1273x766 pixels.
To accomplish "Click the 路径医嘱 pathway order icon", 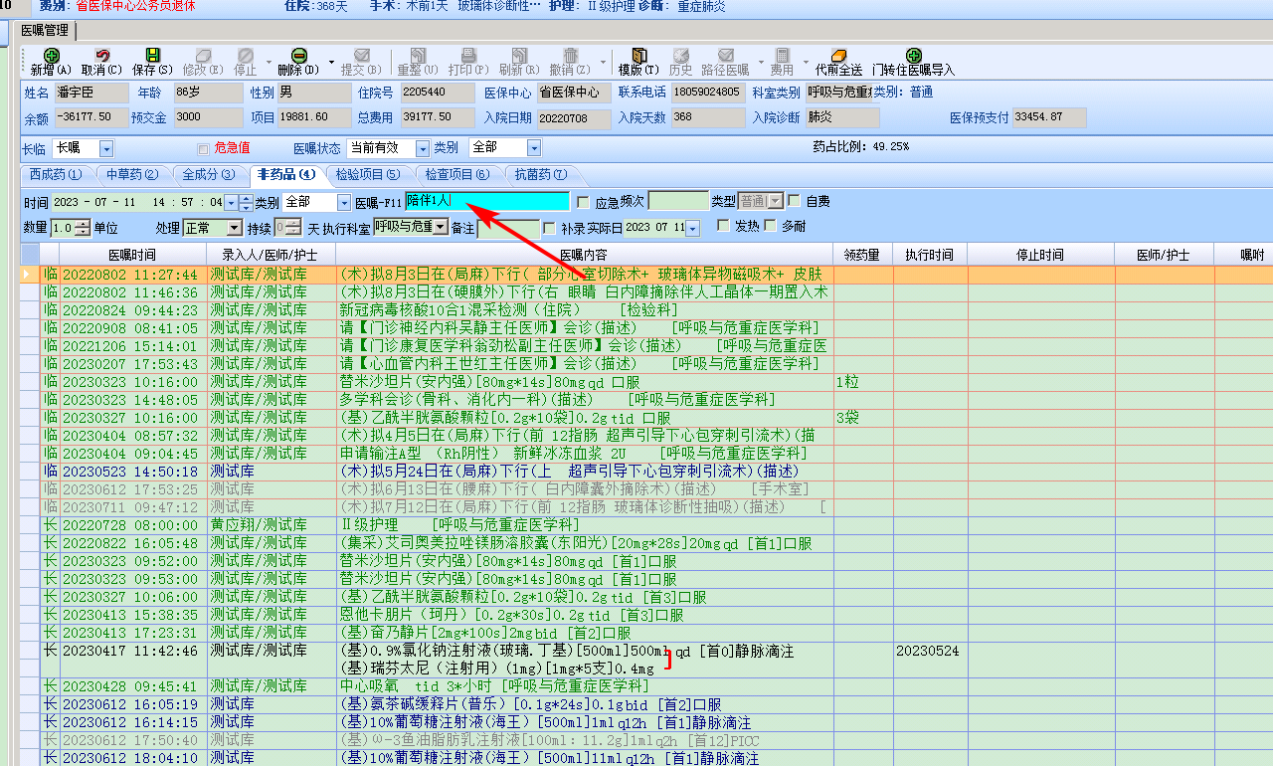I will tap(726, 56).
